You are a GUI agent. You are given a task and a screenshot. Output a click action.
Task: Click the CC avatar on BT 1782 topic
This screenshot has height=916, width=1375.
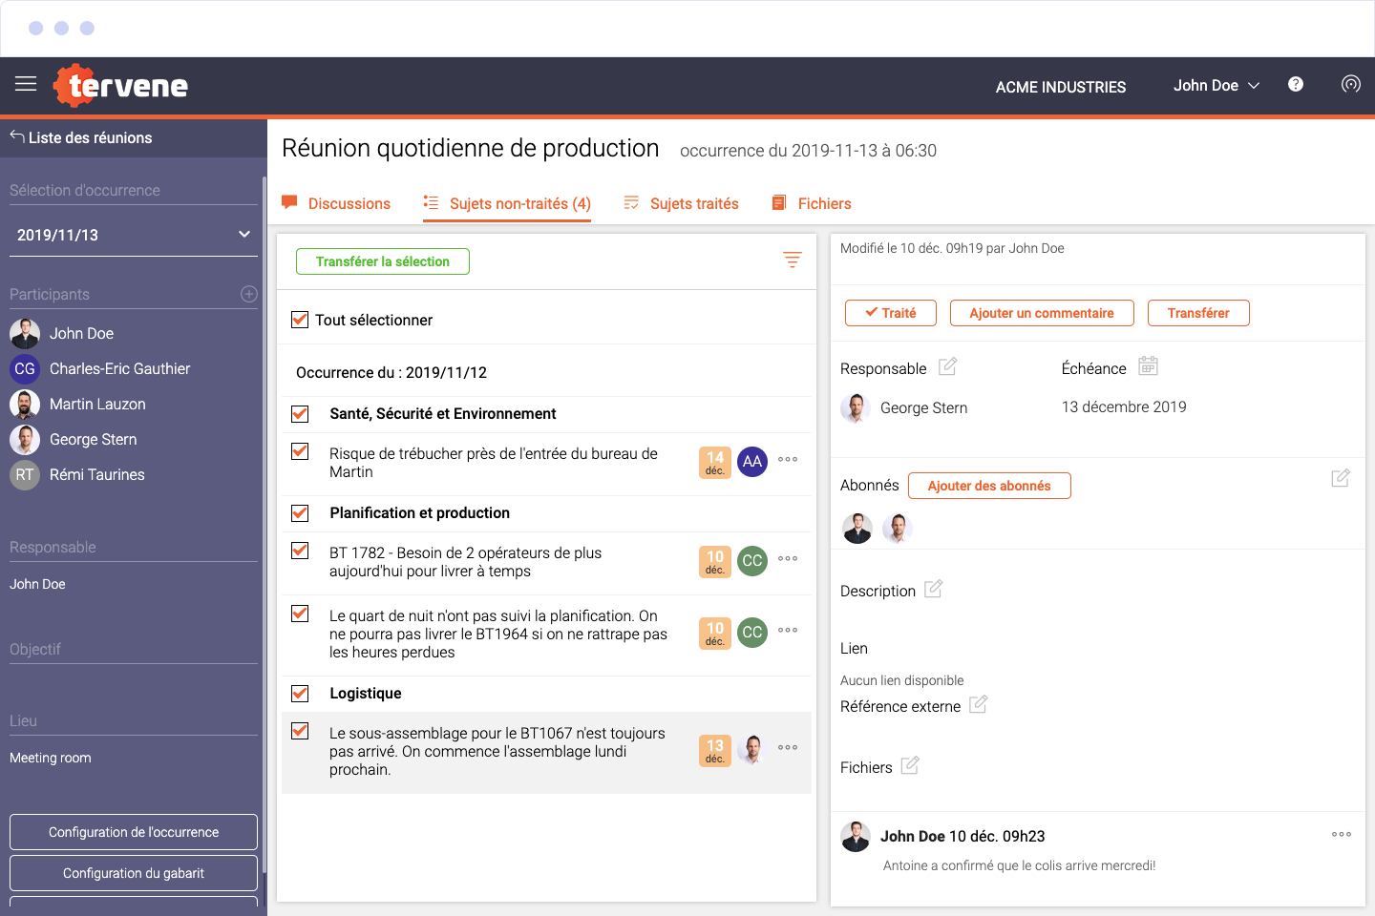752,561
